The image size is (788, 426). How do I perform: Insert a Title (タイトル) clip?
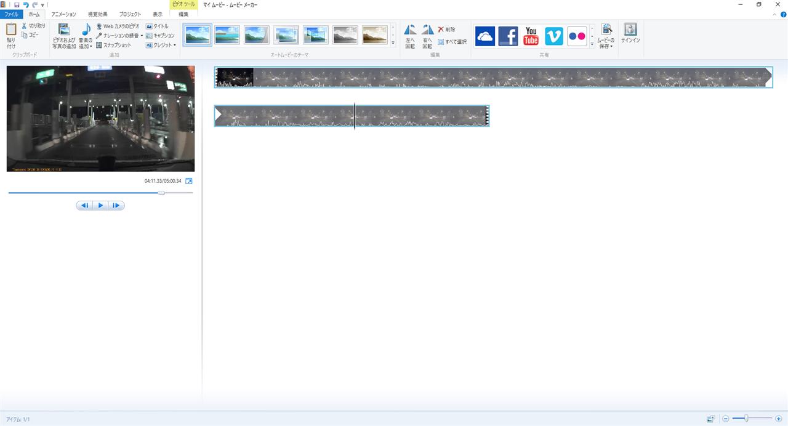coord(157,26)
